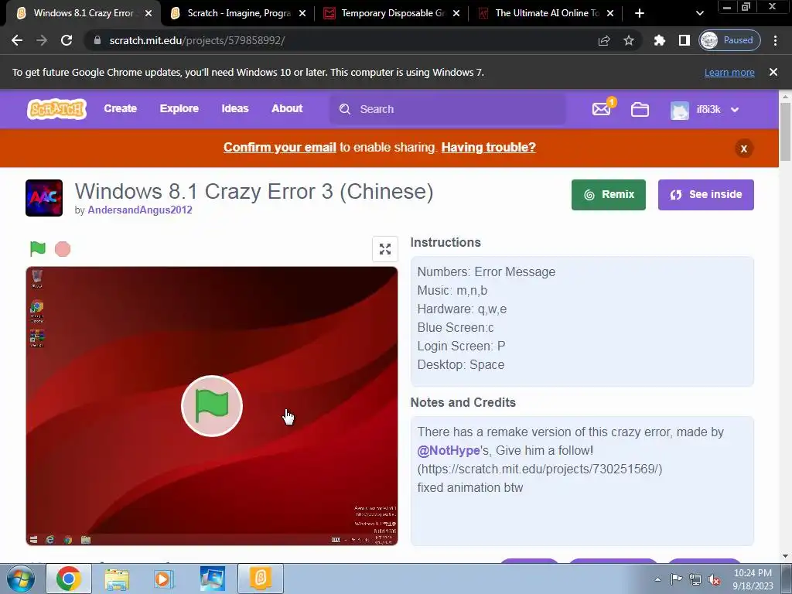
Task: Click the Action Center flag tray icon
Action: [x=676, y=579]
